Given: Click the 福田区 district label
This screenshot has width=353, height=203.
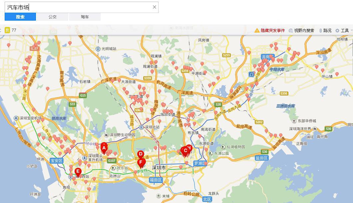Looking at the screenshot, I should click(156, 180).
